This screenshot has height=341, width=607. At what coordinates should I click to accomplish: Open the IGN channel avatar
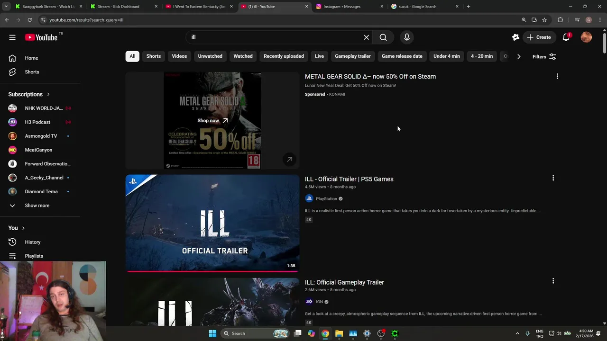[309, 302]
